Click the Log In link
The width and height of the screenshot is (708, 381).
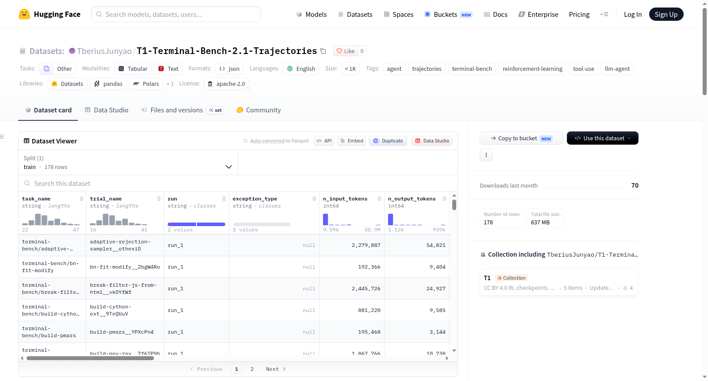(x=633, y=14)
